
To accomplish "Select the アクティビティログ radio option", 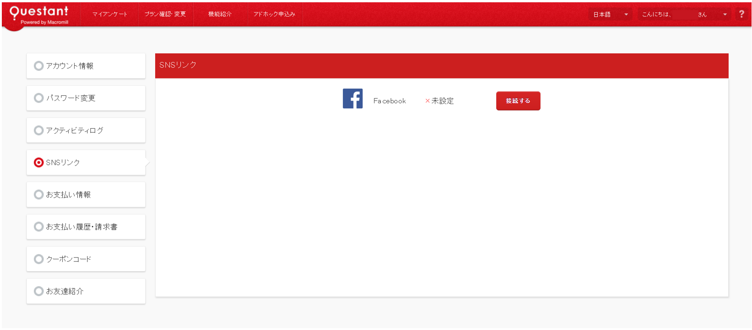I will [39, 131].
